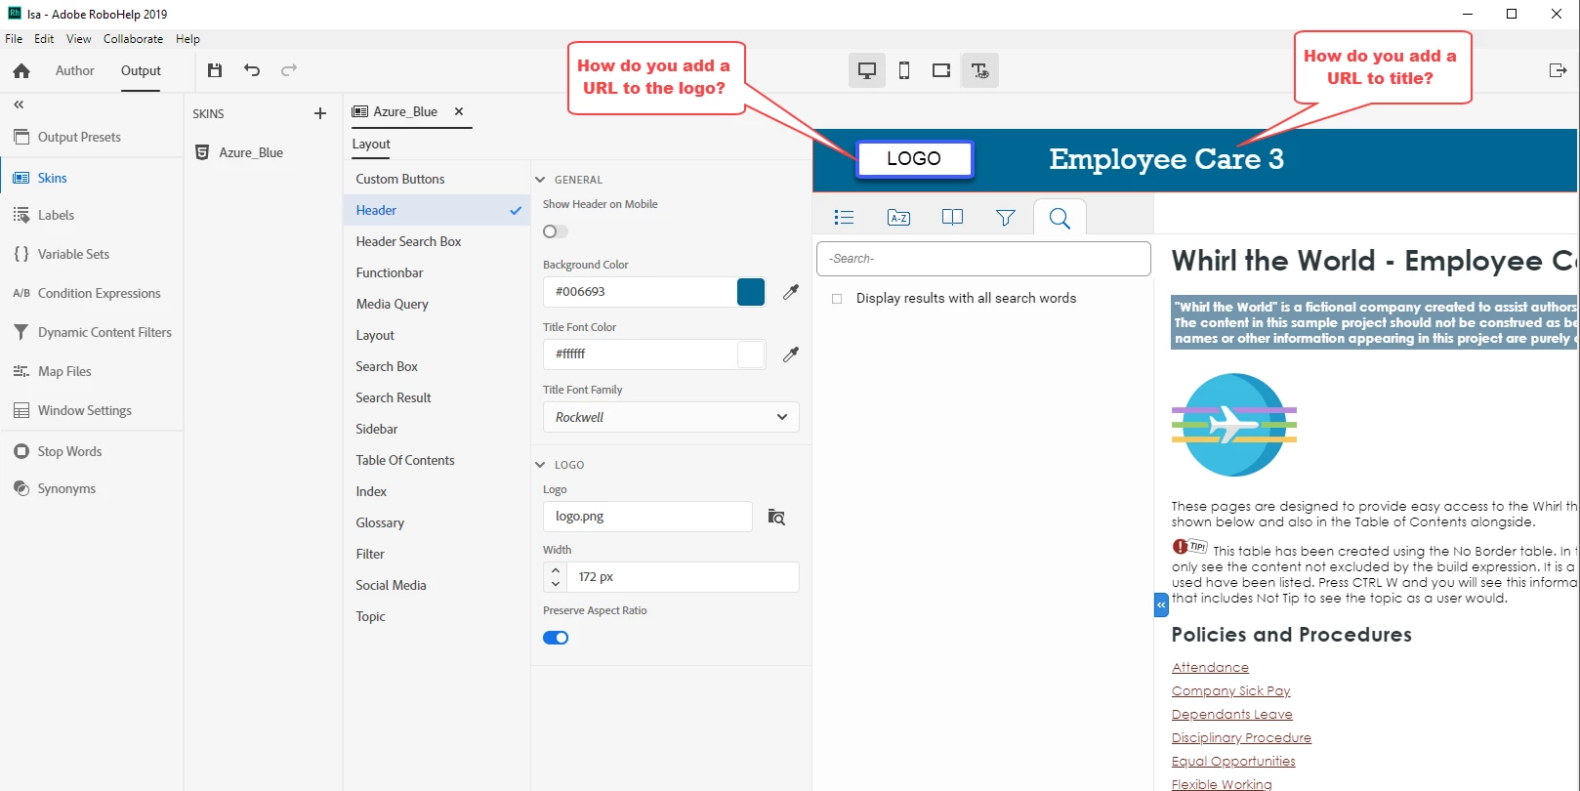This screenshot has width=1580, height=791.
Task: Increase logo width with up arrow
Action: [x=556, y=570]
